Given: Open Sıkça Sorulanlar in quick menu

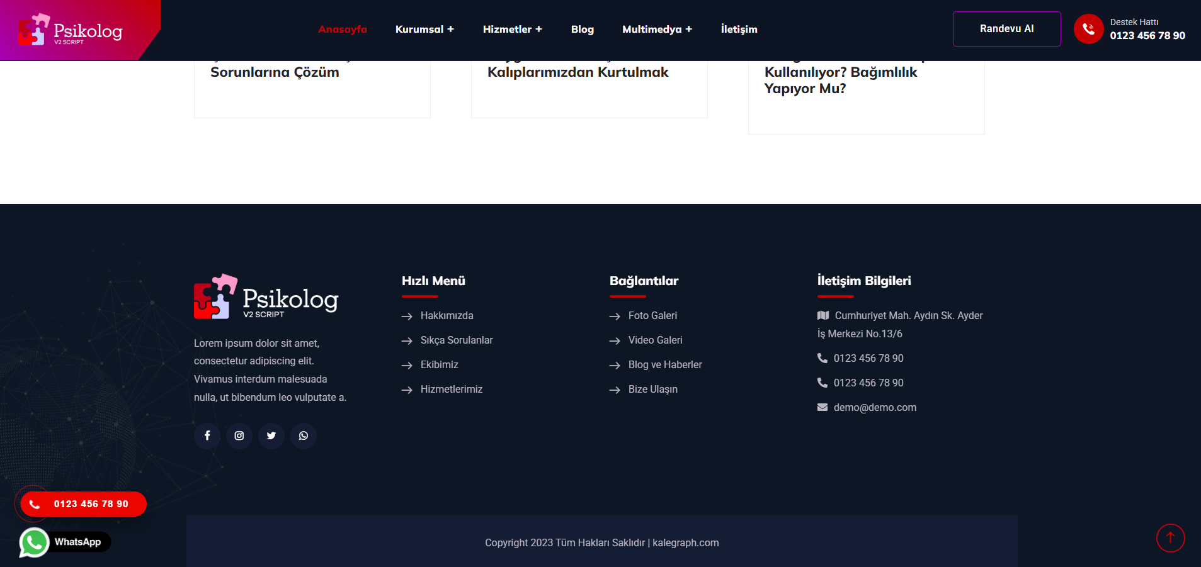Looking at the screenshot, I should tap(457, 340).
